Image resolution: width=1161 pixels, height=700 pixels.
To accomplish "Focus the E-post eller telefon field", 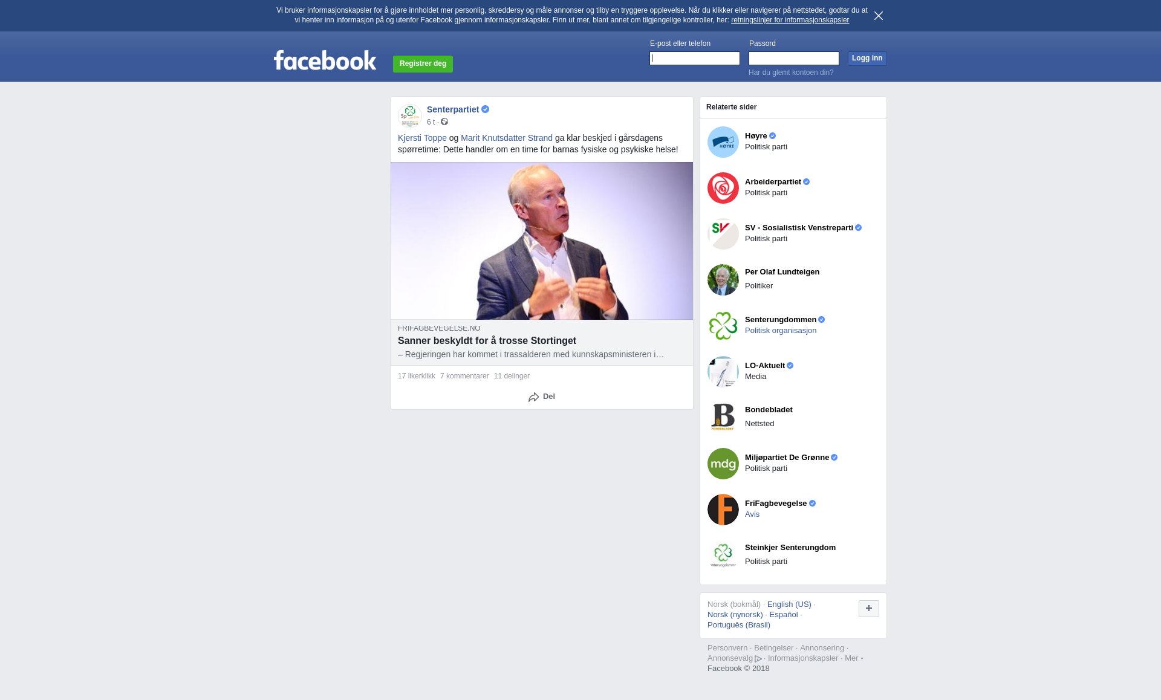I will (x=695, y=59).
